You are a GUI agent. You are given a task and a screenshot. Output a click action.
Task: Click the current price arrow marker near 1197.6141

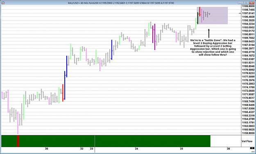[x=240, y=13]
